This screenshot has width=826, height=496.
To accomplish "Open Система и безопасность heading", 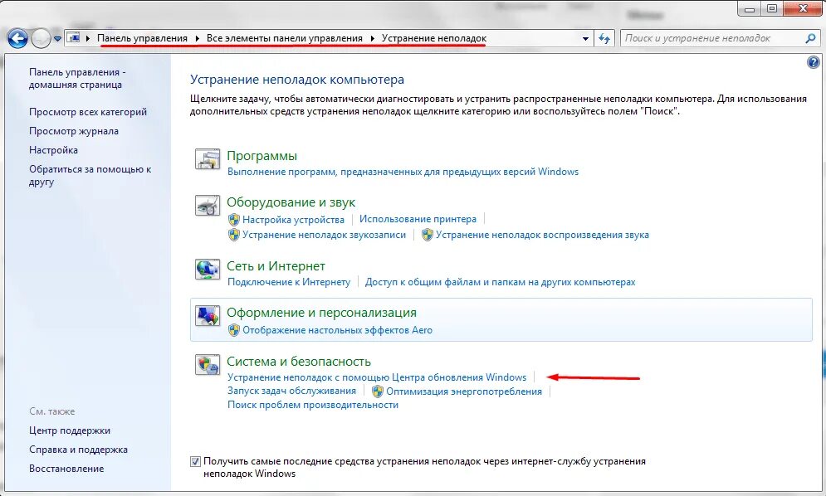I will pos(299,361).
